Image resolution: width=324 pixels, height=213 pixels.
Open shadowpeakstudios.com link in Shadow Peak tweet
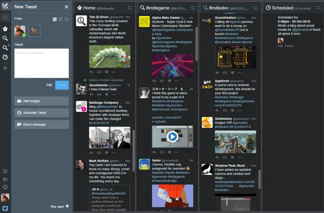(x=235, y=184)
